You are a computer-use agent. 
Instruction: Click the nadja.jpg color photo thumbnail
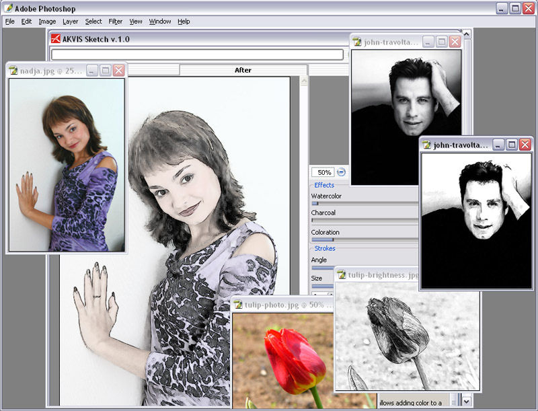point(67,165)
